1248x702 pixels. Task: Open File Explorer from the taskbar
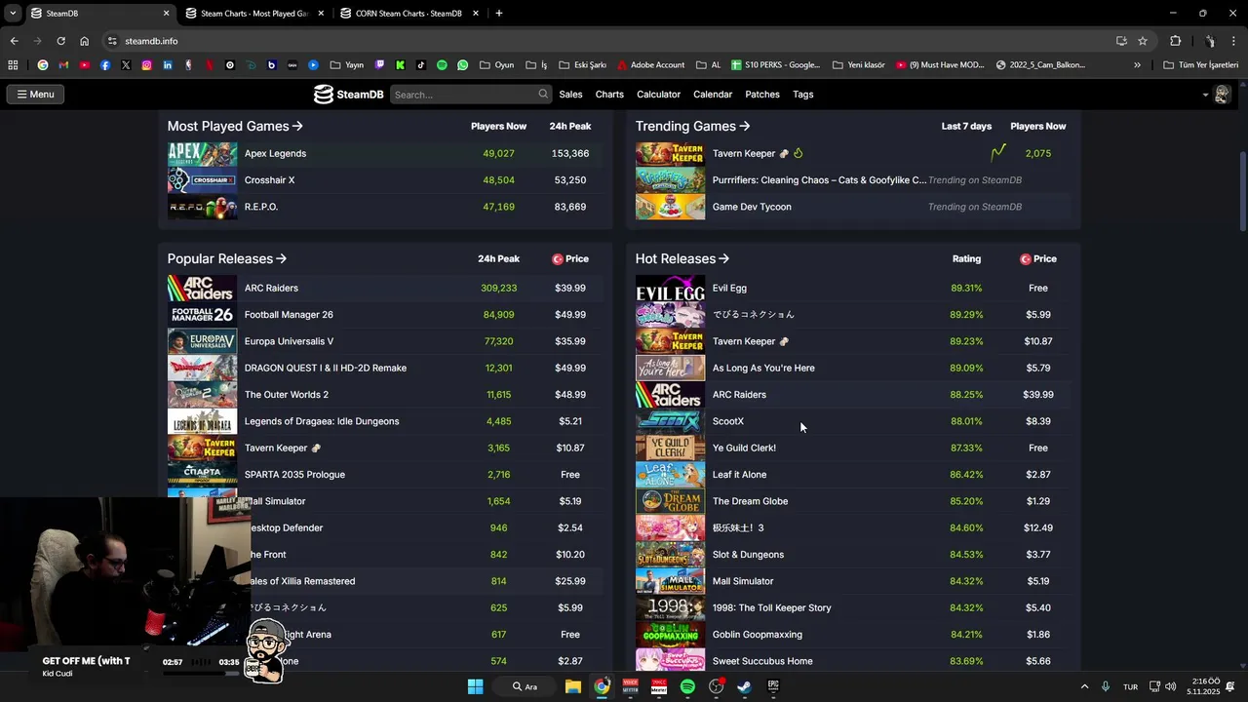[x=573, y=686]
